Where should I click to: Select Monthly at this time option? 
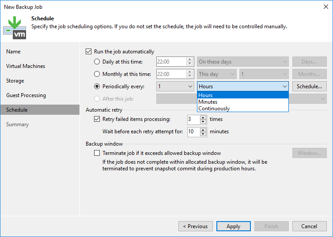coord(97,74)
